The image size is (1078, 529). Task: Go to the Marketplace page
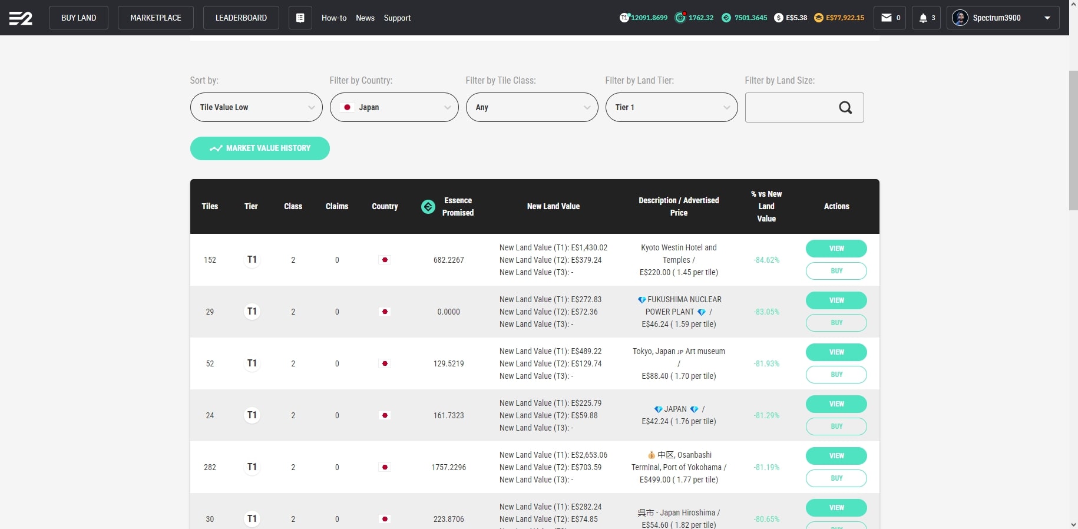pos(156,18)
